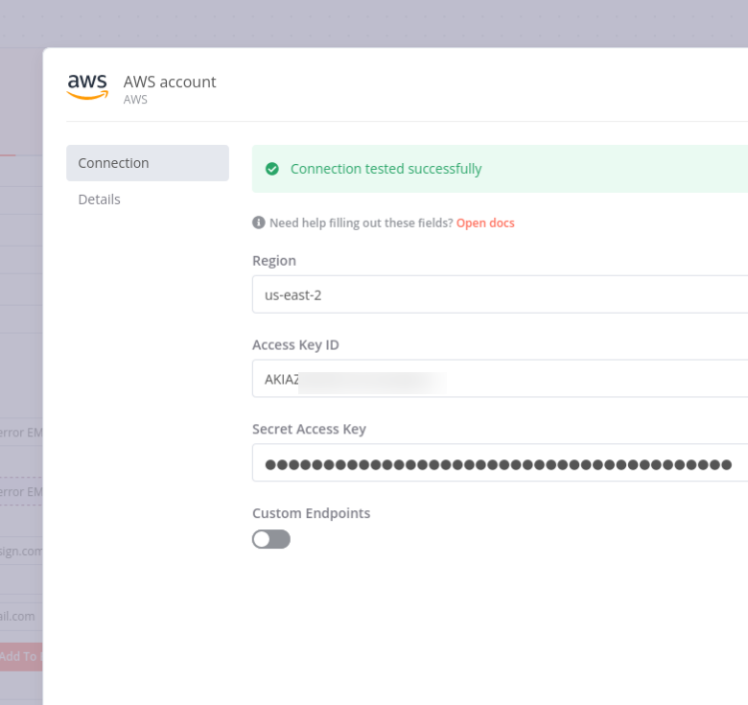Click the Connection tested successfully message

[386, 169]
